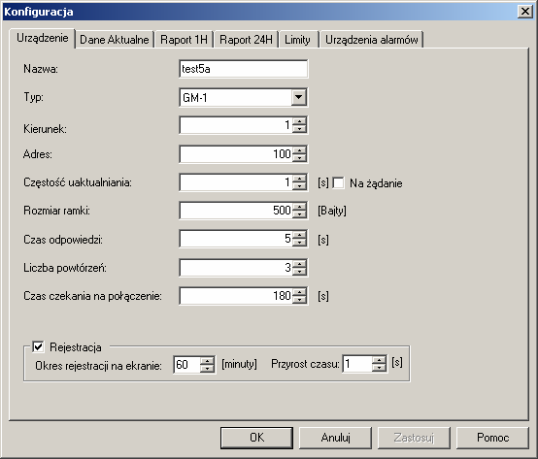Viewport: 538px width, 459px height.
Task: Open help with Pomoc button
Action: pyautogui.click(x=492, y=438)
